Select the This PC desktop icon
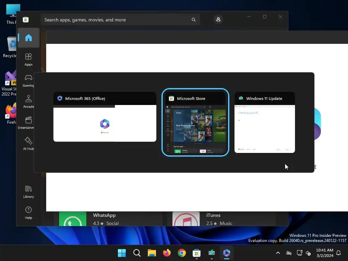Viewport: 348px width, 261px height. [x=12, y=14]
